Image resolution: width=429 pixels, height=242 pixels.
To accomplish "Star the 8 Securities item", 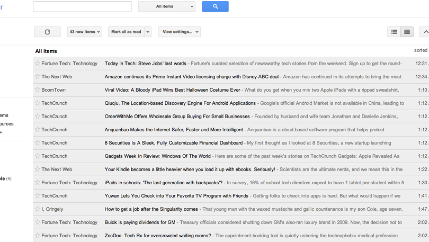I will pos(38,143).
